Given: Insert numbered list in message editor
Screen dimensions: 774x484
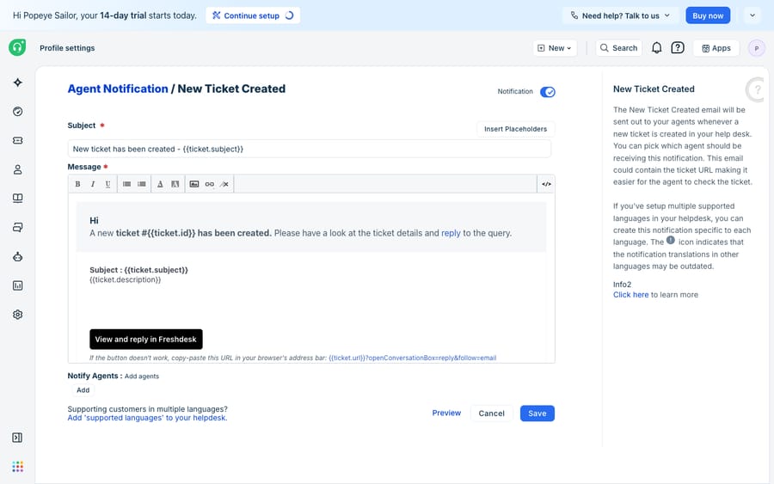Looking at the screenshot, I should (142, 184).
